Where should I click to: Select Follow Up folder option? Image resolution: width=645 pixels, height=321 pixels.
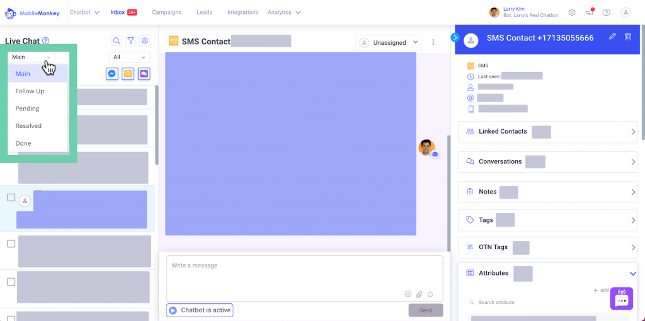tap(37, 91)
